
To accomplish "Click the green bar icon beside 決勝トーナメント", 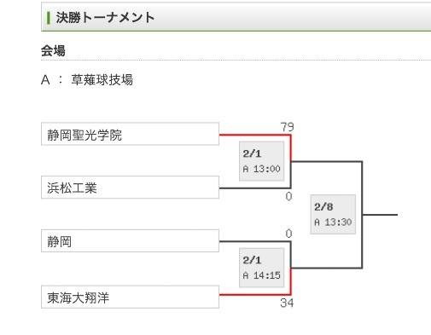I will (49, 18).
